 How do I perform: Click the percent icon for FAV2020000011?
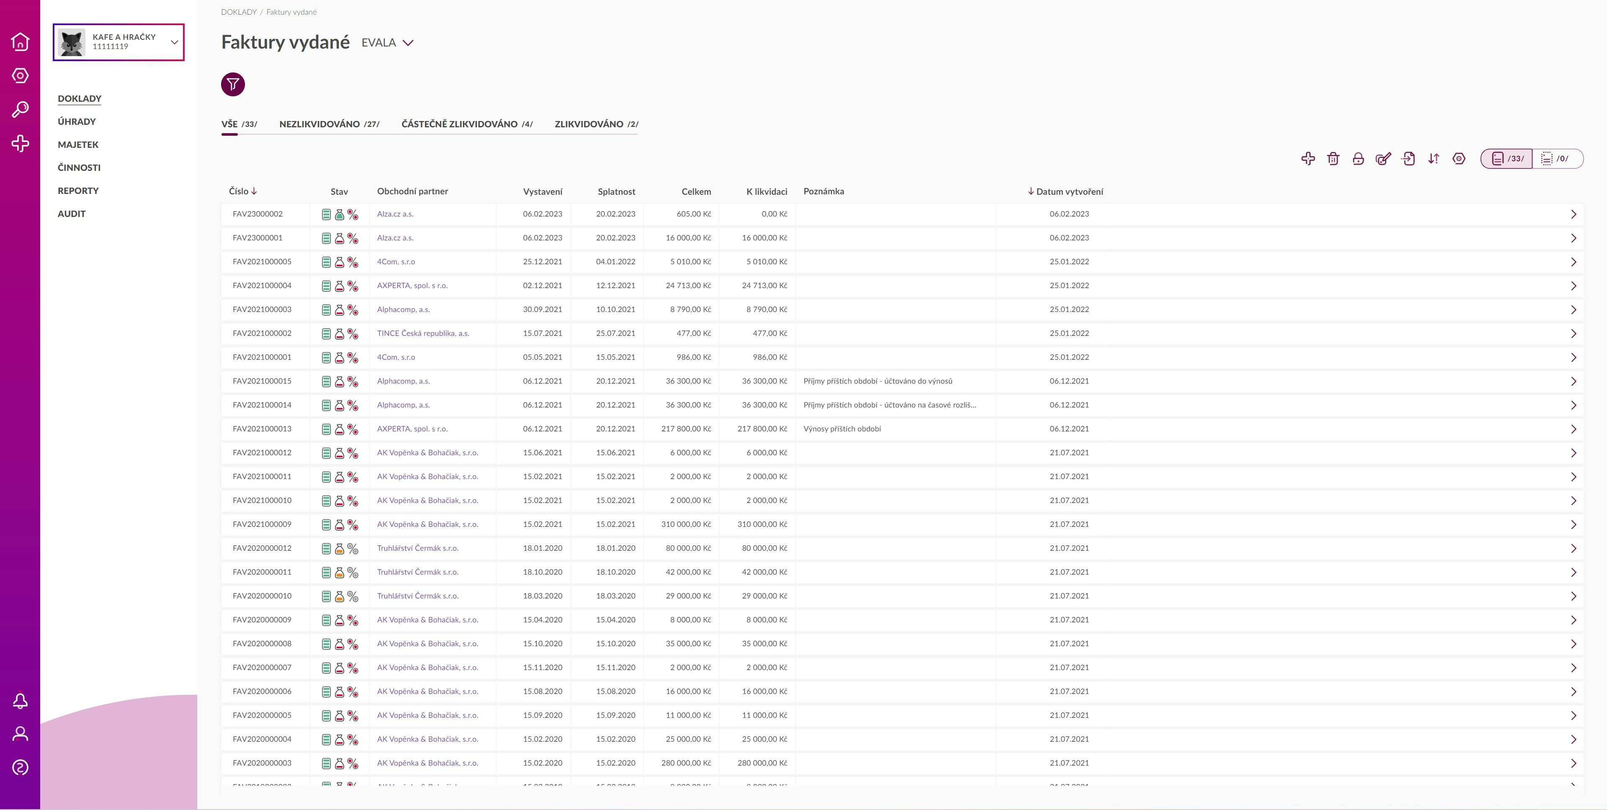click(x=353, y=573)
